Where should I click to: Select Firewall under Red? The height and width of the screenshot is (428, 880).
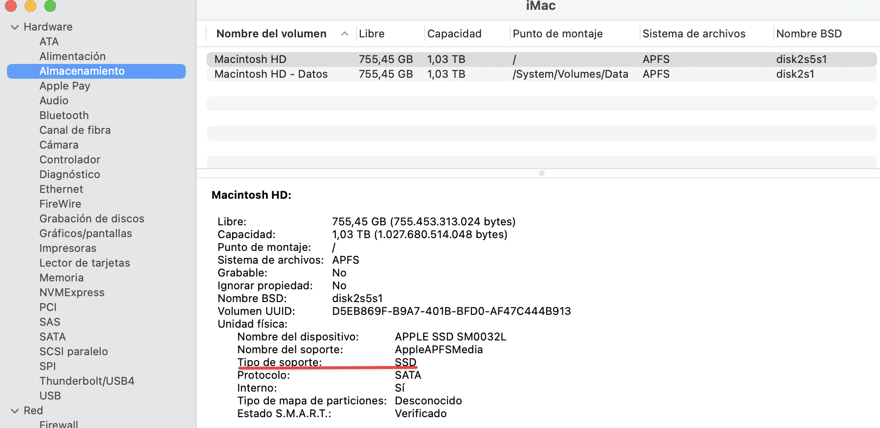[59, 424]
